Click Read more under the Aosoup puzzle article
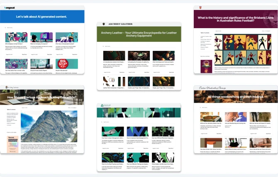 171,148
